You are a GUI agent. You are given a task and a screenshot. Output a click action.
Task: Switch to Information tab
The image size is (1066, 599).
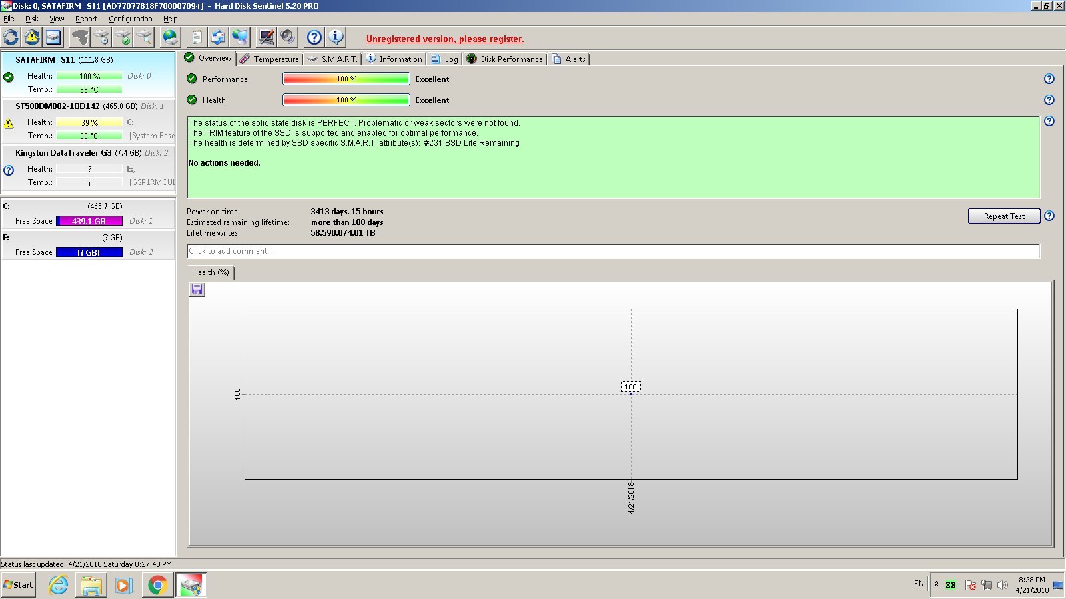pos(394,59)
